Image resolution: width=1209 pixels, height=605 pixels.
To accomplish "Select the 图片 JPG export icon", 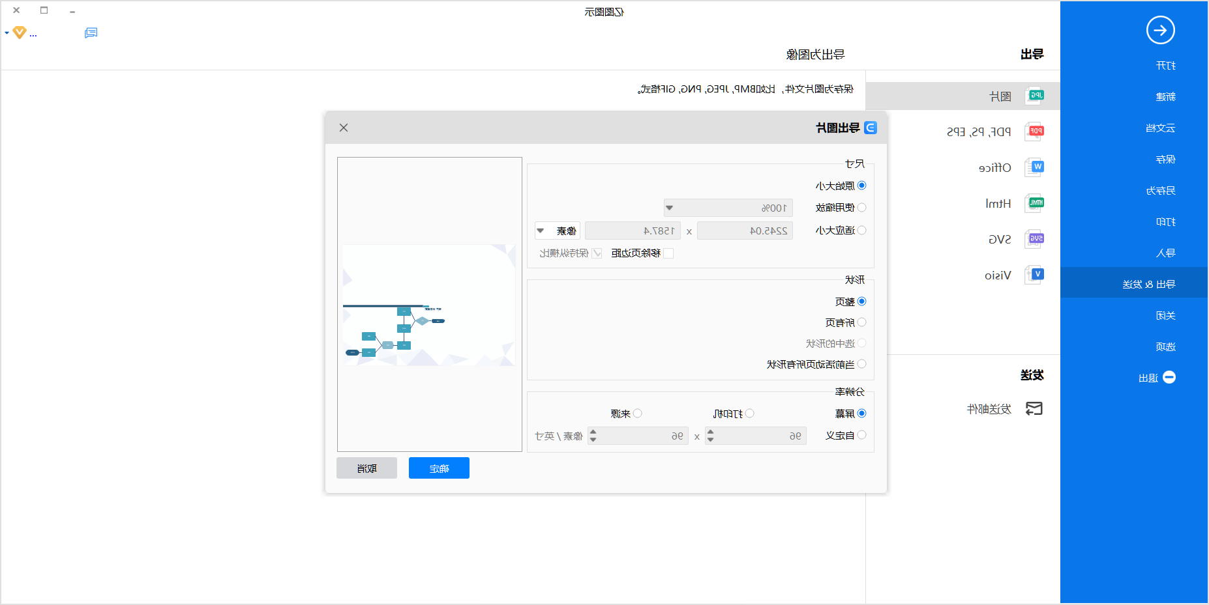I will click(1034, 96).
